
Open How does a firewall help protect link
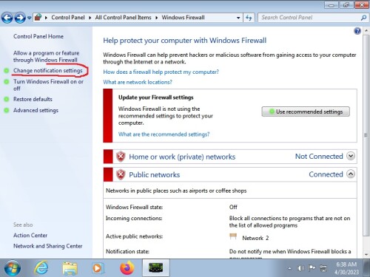point(161,72)
